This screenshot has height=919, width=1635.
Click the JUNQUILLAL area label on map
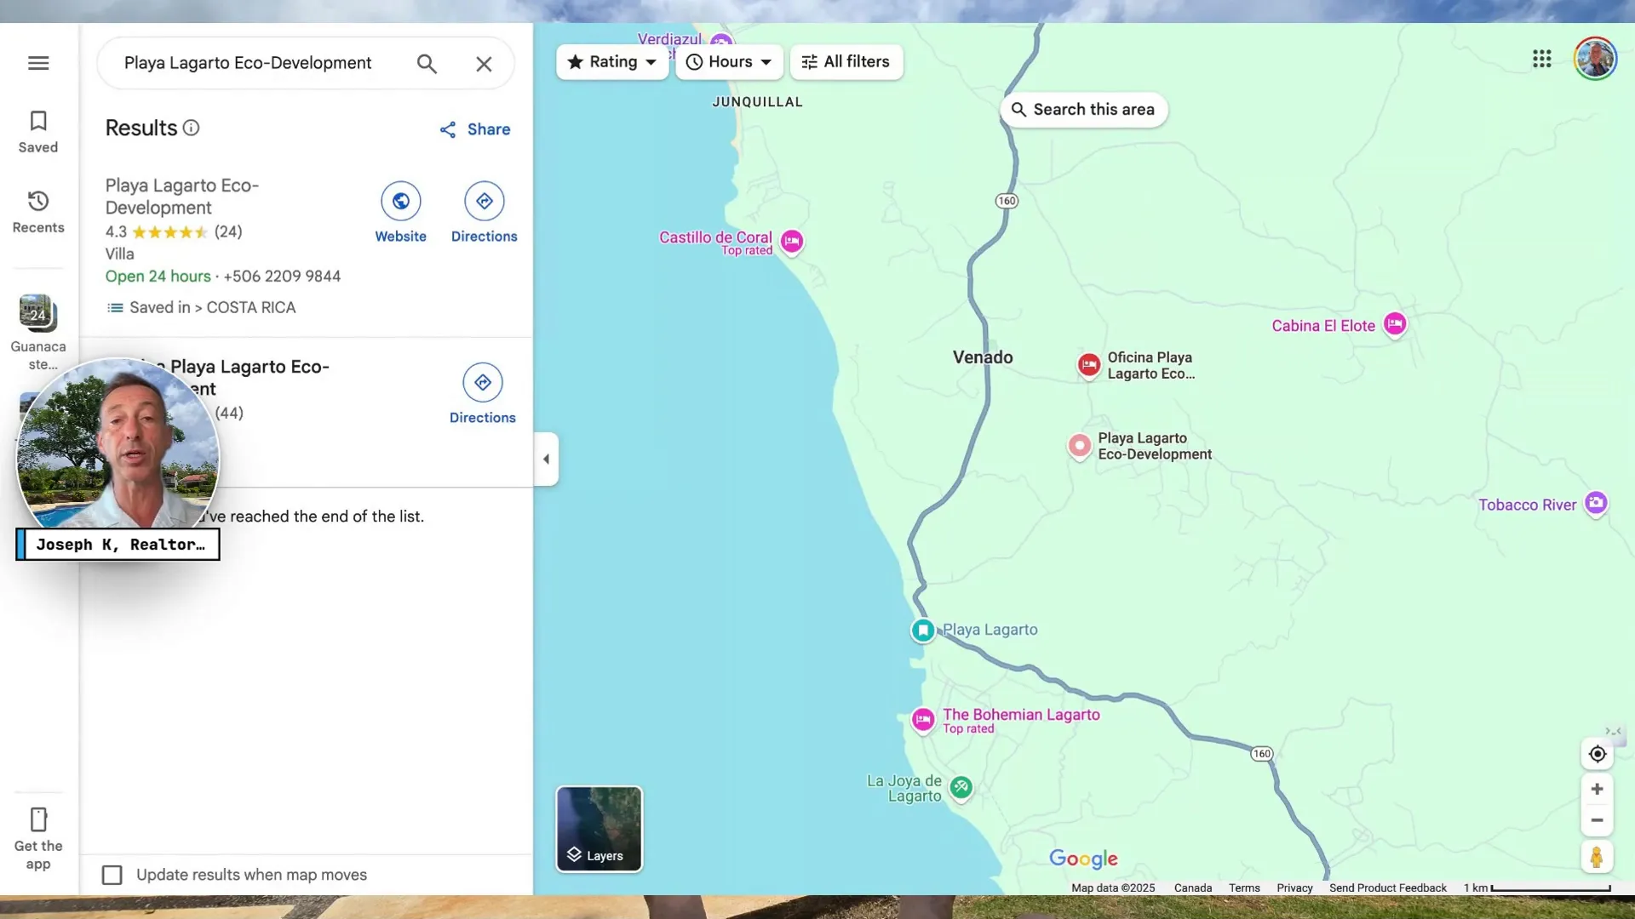[757, 102]
